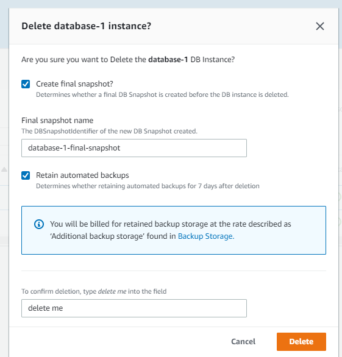Select the 'Final snapshot name' field label
The width and height of the screenshot is (342, 357).
[57, 121]
